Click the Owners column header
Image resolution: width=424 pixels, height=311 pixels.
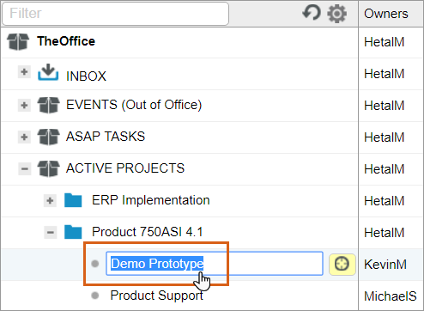point(386,14)
